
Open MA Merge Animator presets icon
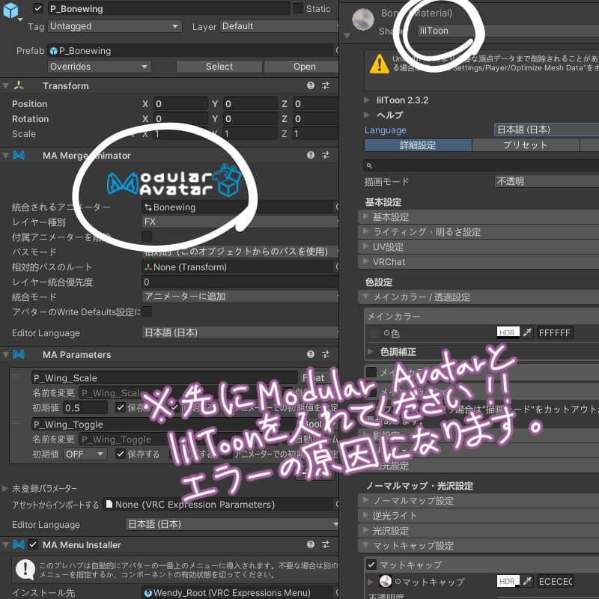click(x=326, y=155)
